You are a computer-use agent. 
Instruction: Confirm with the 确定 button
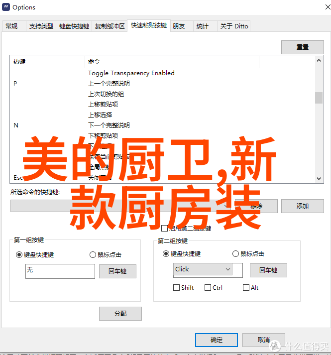pos(217,340)
